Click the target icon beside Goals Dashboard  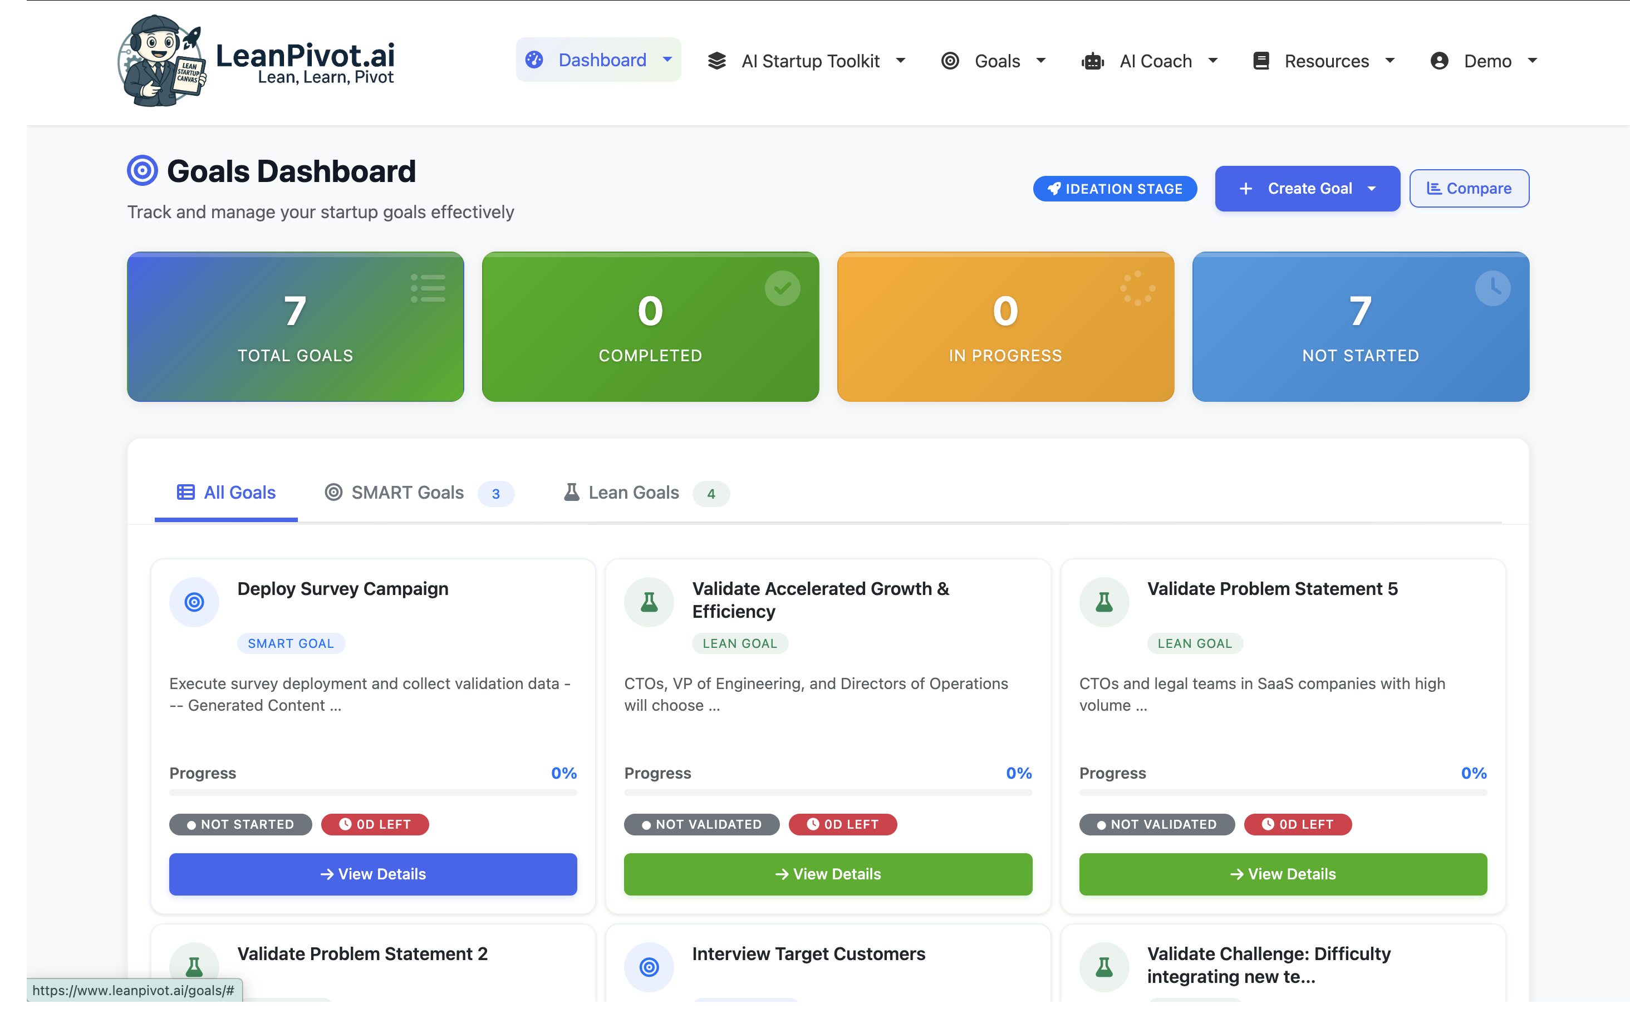click(142, 170)
